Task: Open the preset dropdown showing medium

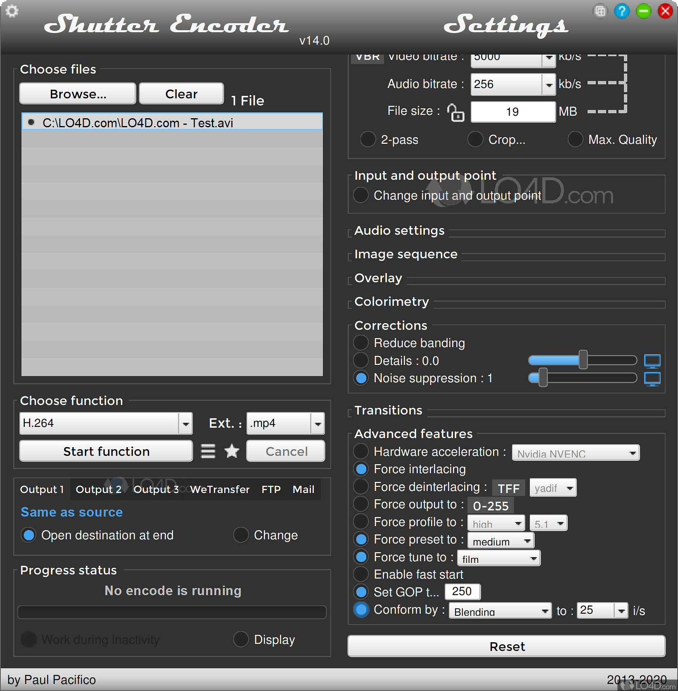Action: (501, 541)
